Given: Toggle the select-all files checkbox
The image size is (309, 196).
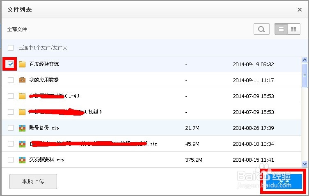Looking at the screenshot, I should click(11, 48).
